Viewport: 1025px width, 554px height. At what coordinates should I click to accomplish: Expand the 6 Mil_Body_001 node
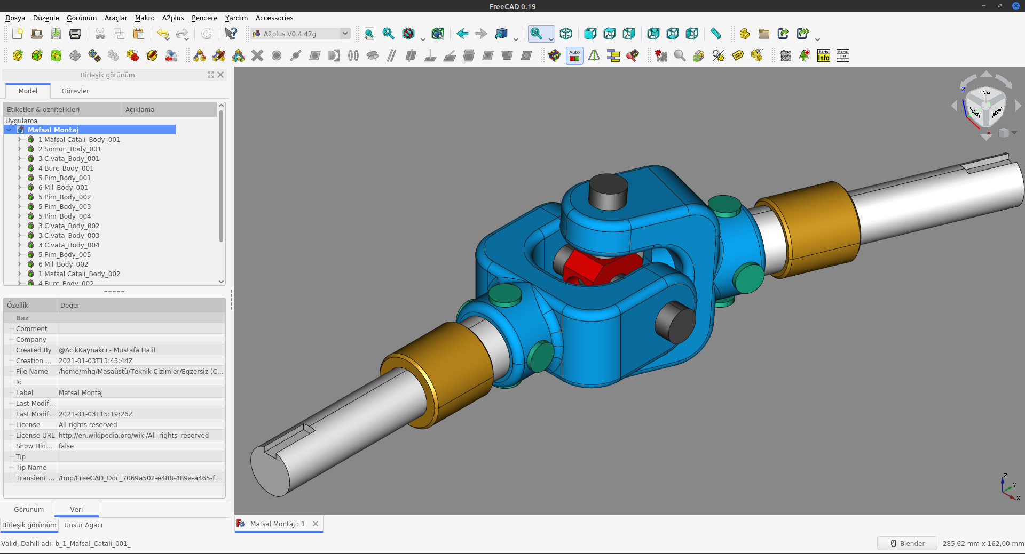20,187
